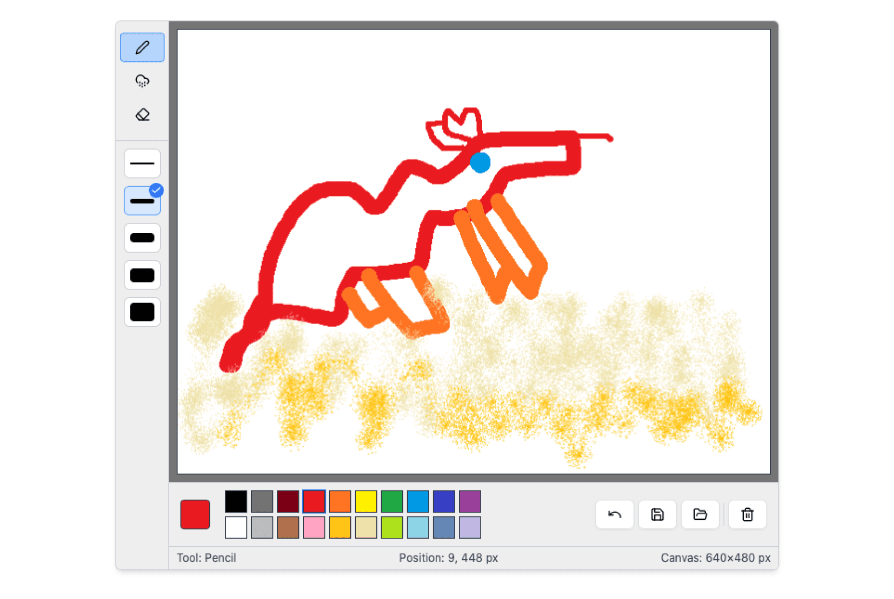This screenshot has width=894, height=599.
Task: Select the thinnest line width
Action: pyautogui.click(x=142, y=164)
